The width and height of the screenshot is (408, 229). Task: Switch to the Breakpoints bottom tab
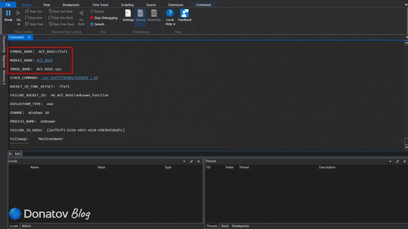click(x=240, y=226)
